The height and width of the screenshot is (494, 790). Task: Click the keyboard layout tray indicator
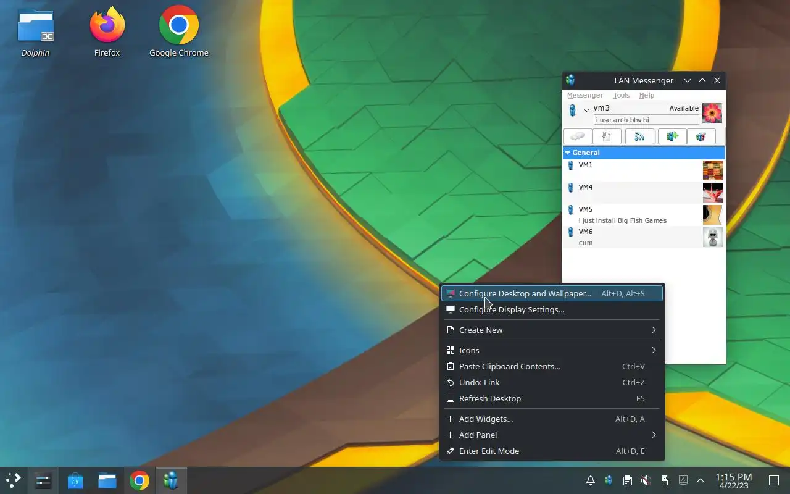tap(683, 480)
